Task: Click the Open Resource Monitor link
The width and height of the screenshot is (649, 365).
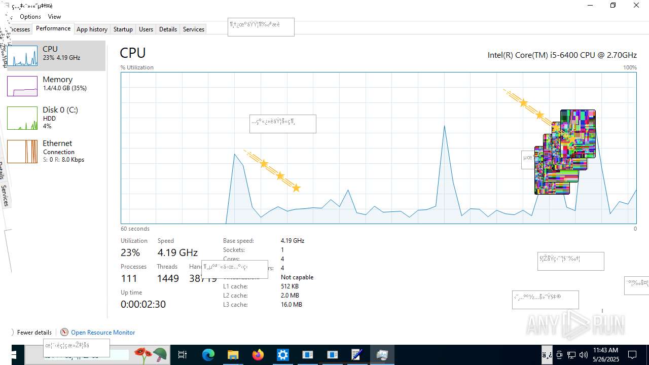Action: (103, 333)
